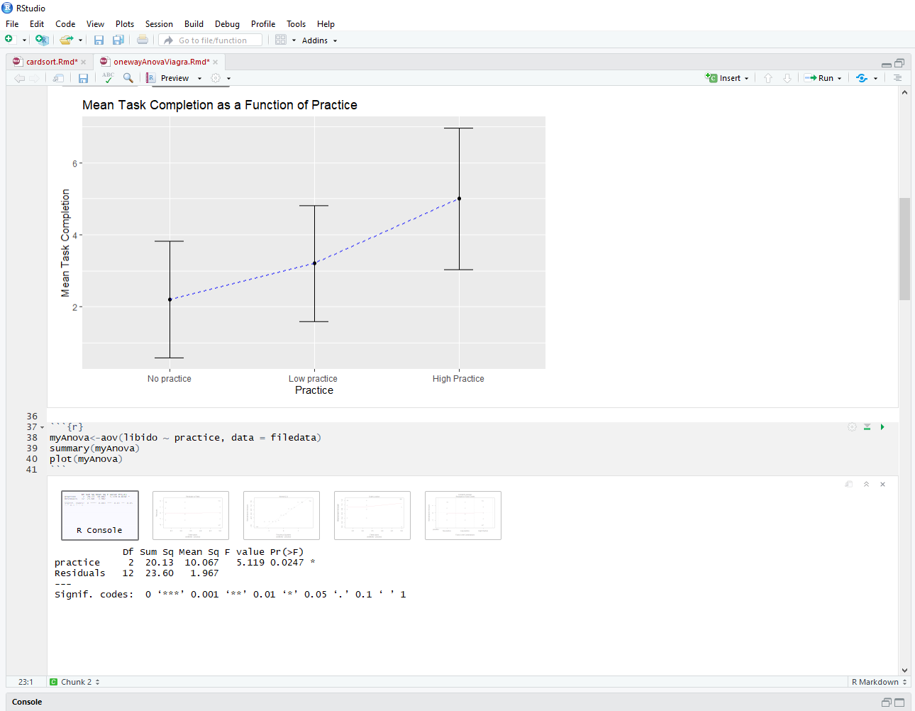Open the Addins dropdown
Screen dimensions: 915x711
coord(319,40)
